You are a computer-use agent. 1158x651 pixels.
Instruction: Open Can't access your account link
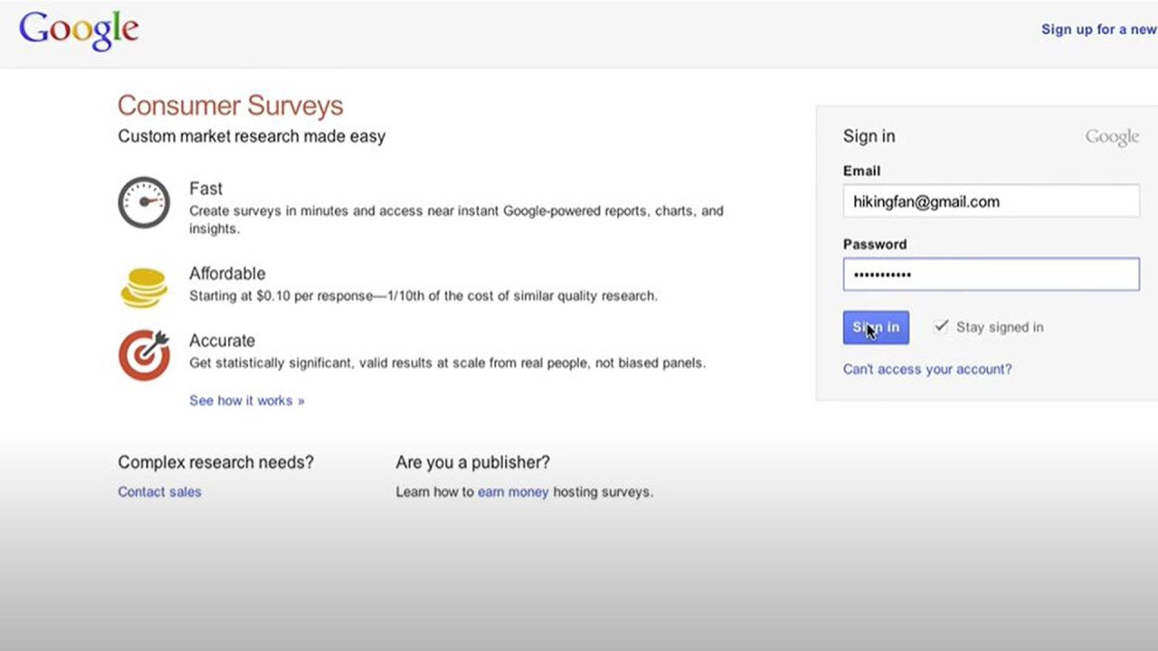[x=927, y=369]
